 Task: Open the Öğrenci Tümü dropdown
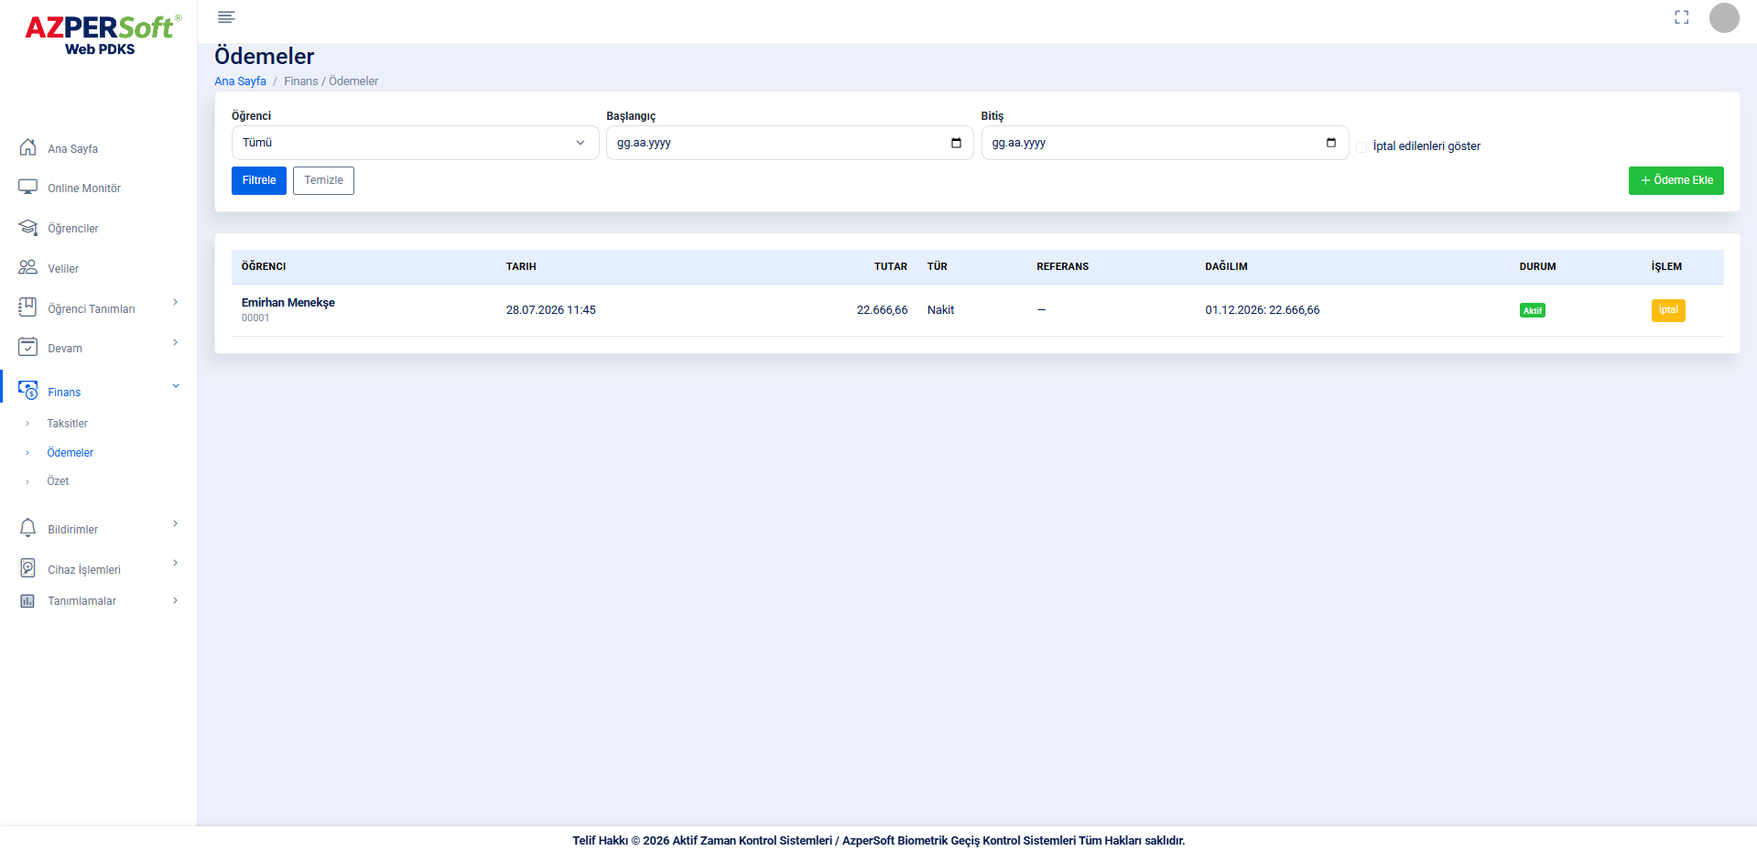click(415, 143)
